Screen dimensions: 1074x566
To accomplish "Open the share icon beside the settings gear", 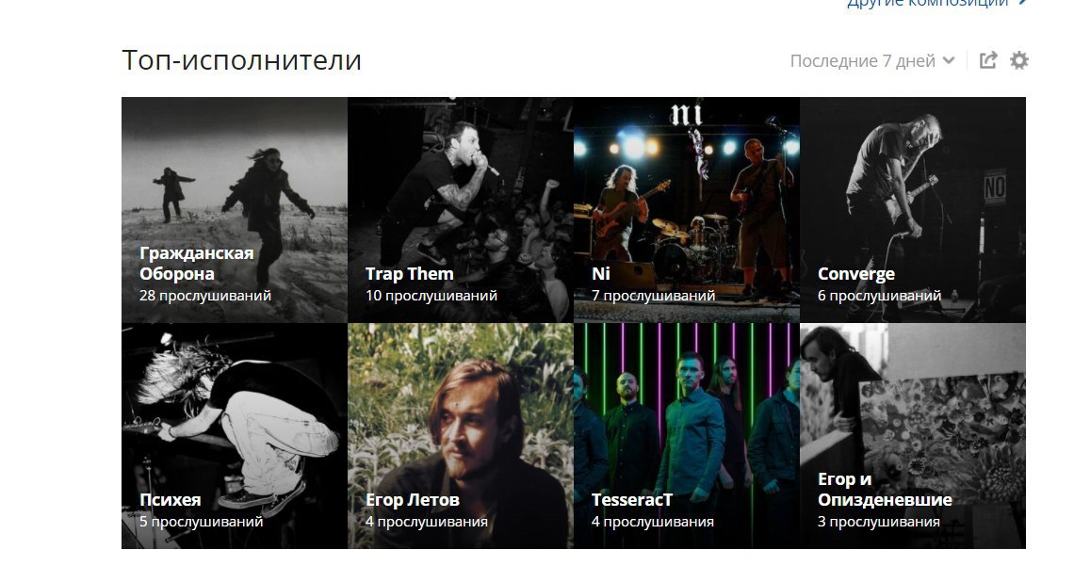I will point(988,60).
